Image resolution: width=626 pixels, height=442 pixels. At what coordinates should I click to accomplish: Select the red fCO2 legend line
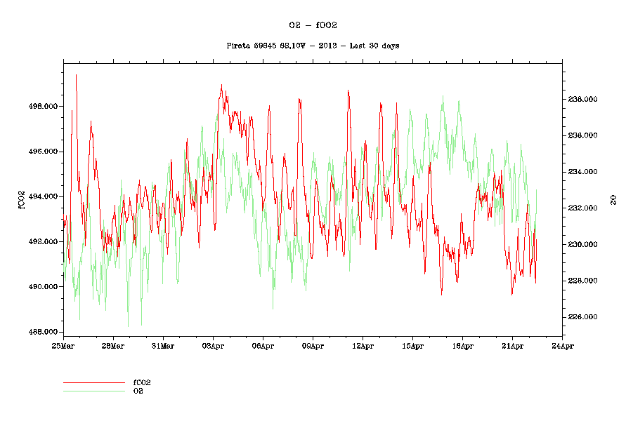(x=93, y=383)
